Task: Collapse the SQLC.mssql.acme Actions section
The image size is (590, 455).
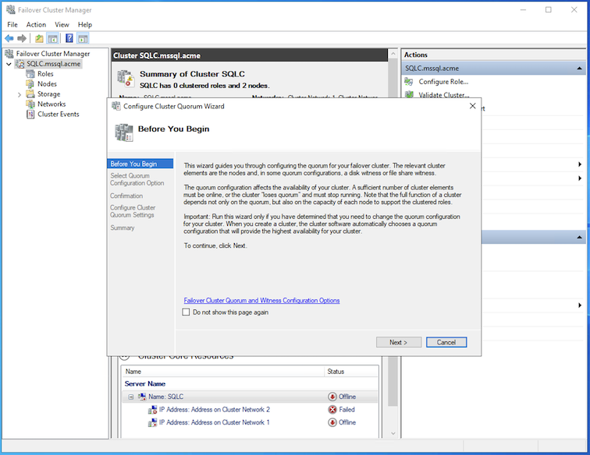Action: pos(579,69)
